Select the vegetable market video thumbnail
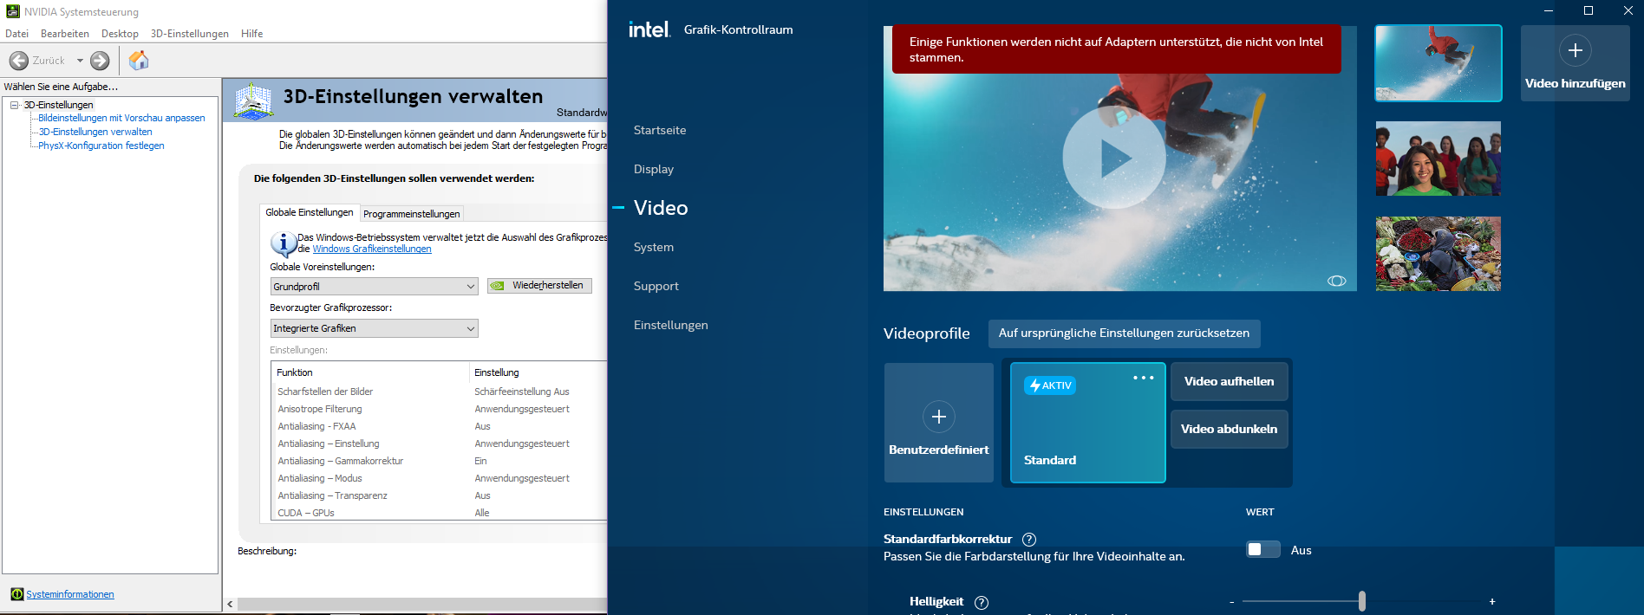 pos(1438,254)
